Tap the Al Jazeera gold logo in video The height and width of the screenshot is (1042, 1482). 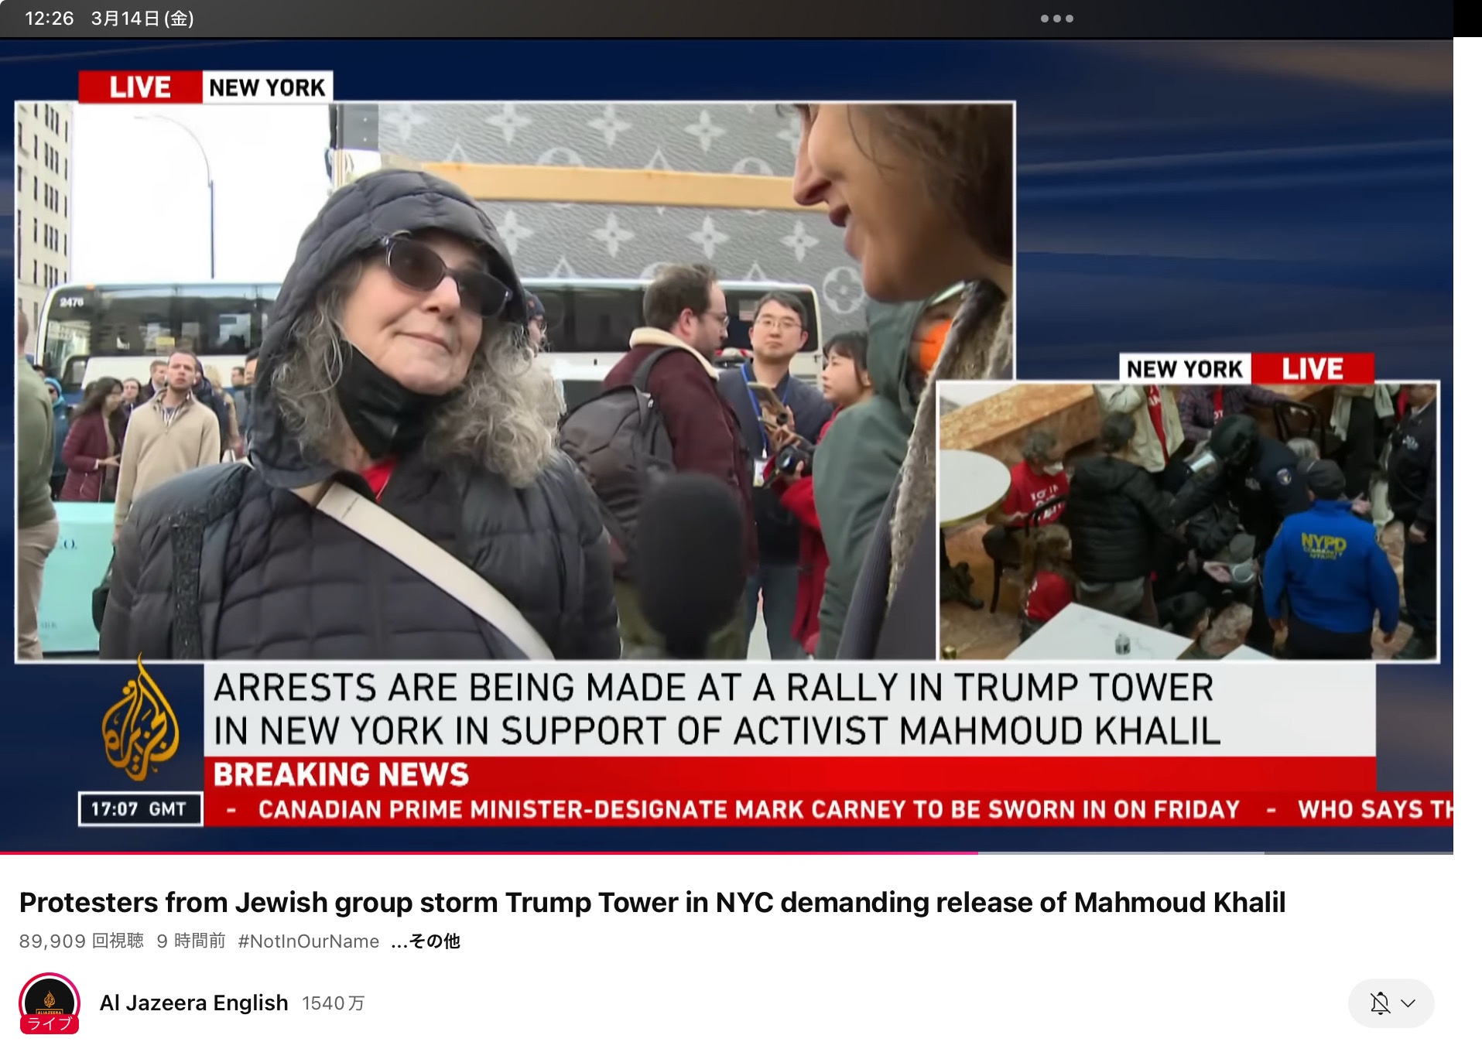point(140,719)
